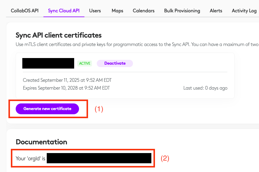Go to the Maps tab

117,11
